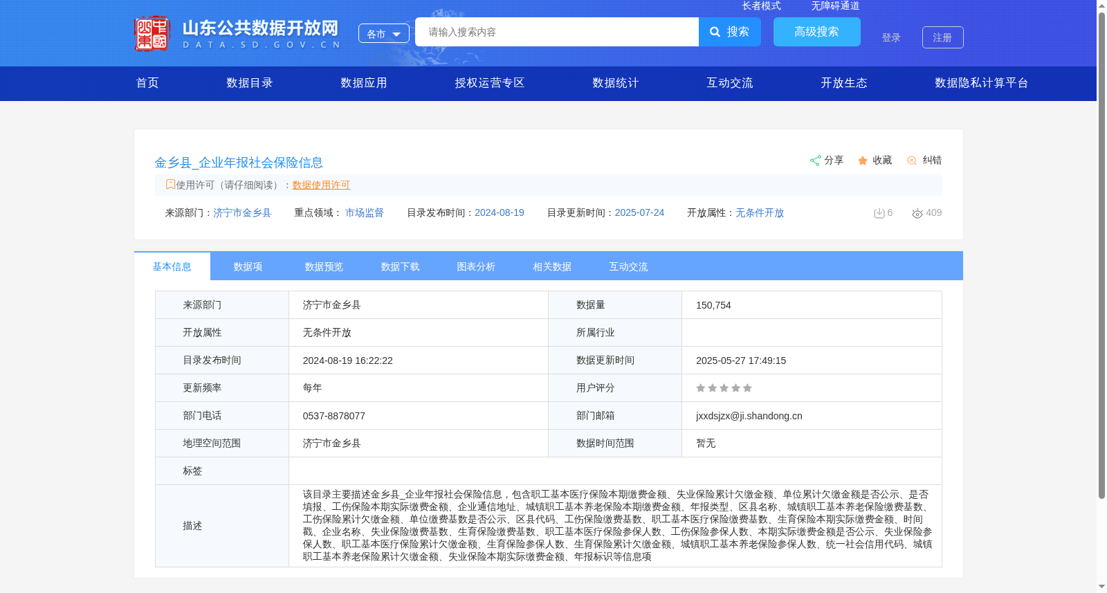1107x593 pixels.
Task: Click the 登录 login link
Action: tap(891, 37)
